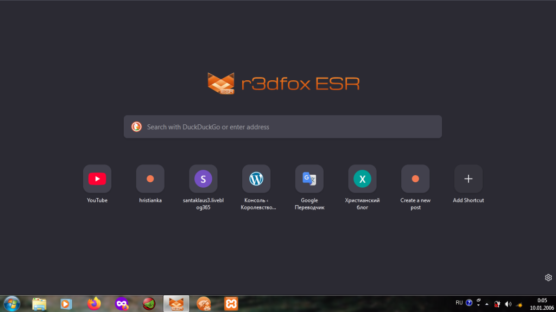Launch Windows Media Player from taskbar
This screenshot has height=312, width=556.
[66, 304]
